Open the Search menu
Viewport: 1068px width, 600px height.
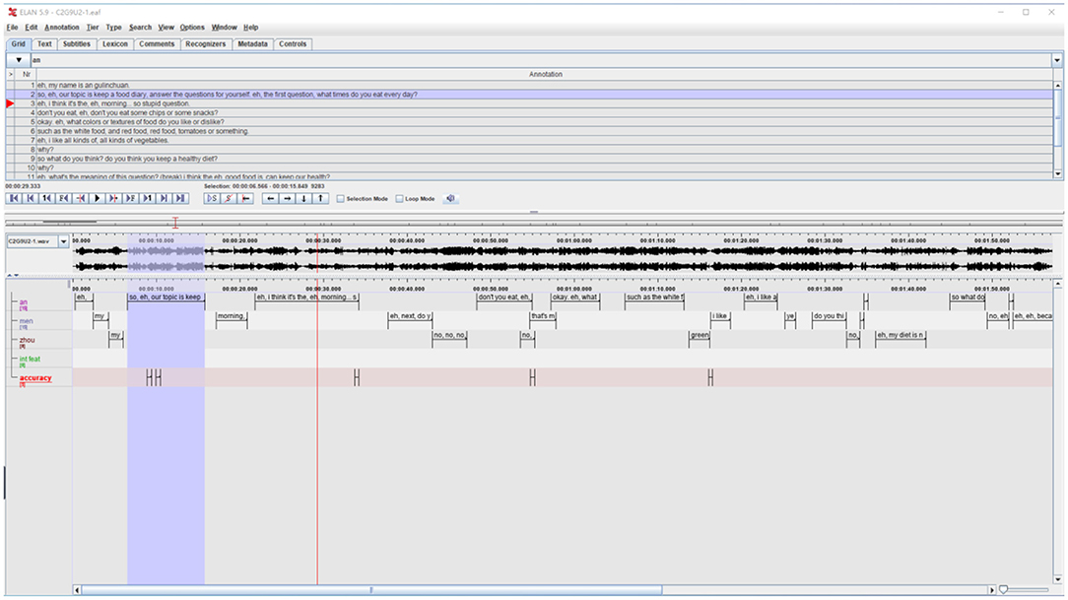coord(140,28)
